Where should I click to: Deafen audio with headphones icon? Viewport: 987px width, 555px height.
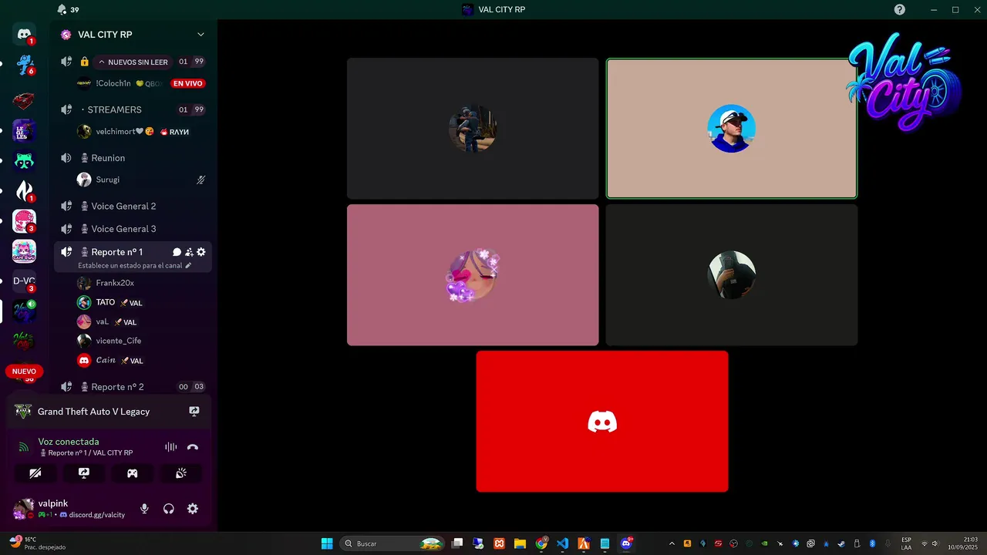coord(169,509)
